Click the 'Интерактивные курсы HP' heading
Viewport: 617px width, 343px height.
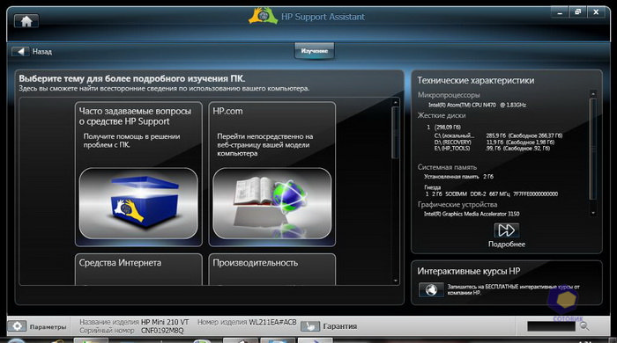click(469, 271)
